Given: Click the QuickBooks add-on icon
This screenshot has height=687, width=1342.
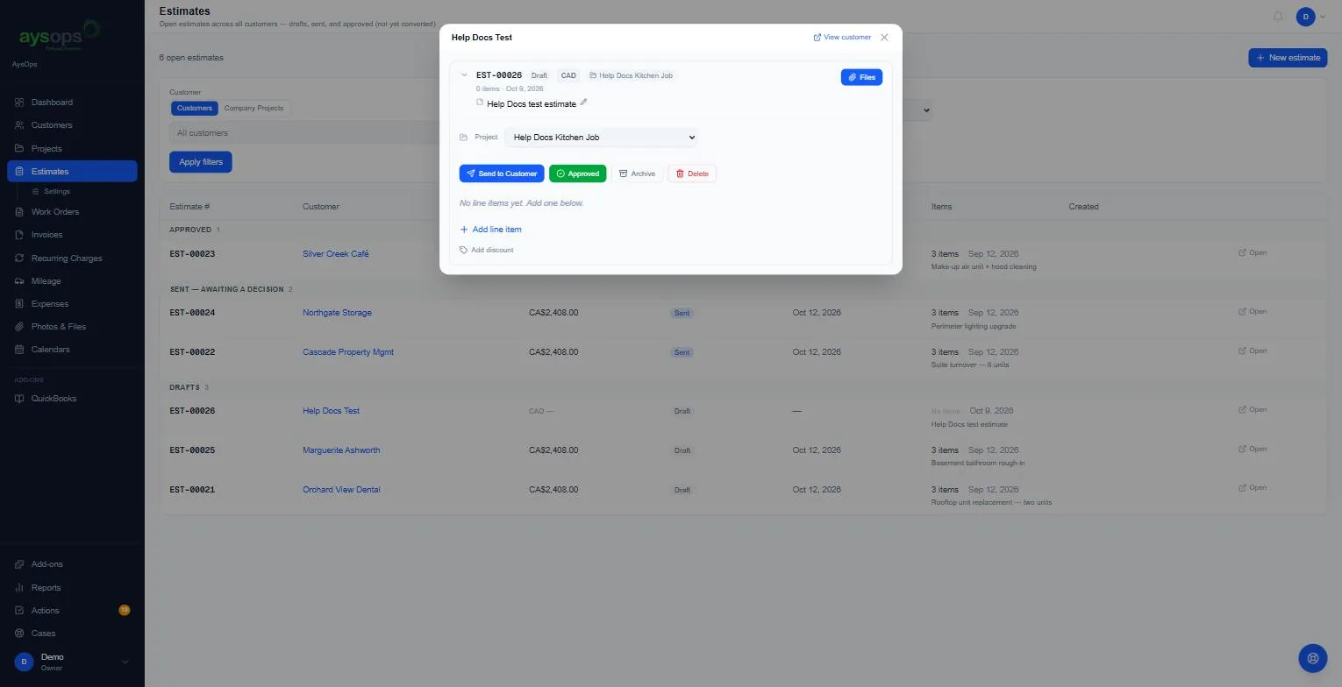Looking at the screenshot, I should point(19,399).
